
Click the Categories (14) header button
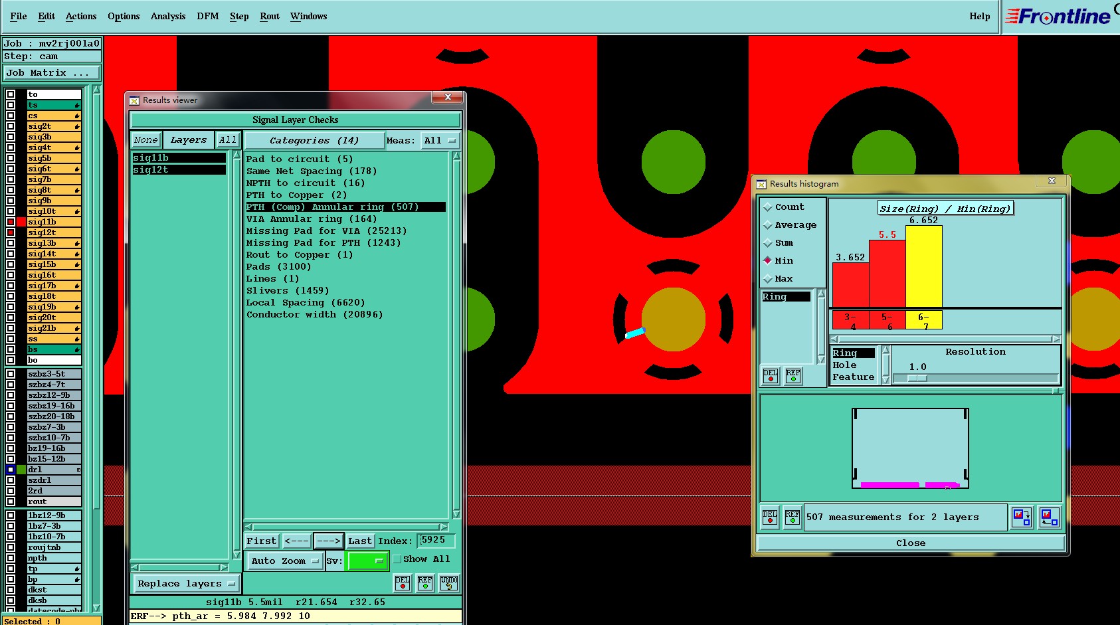click(x=314, y=141)
